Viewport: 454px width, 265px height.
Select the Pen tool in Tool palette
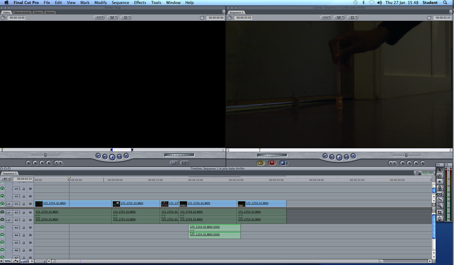point(440,218)
